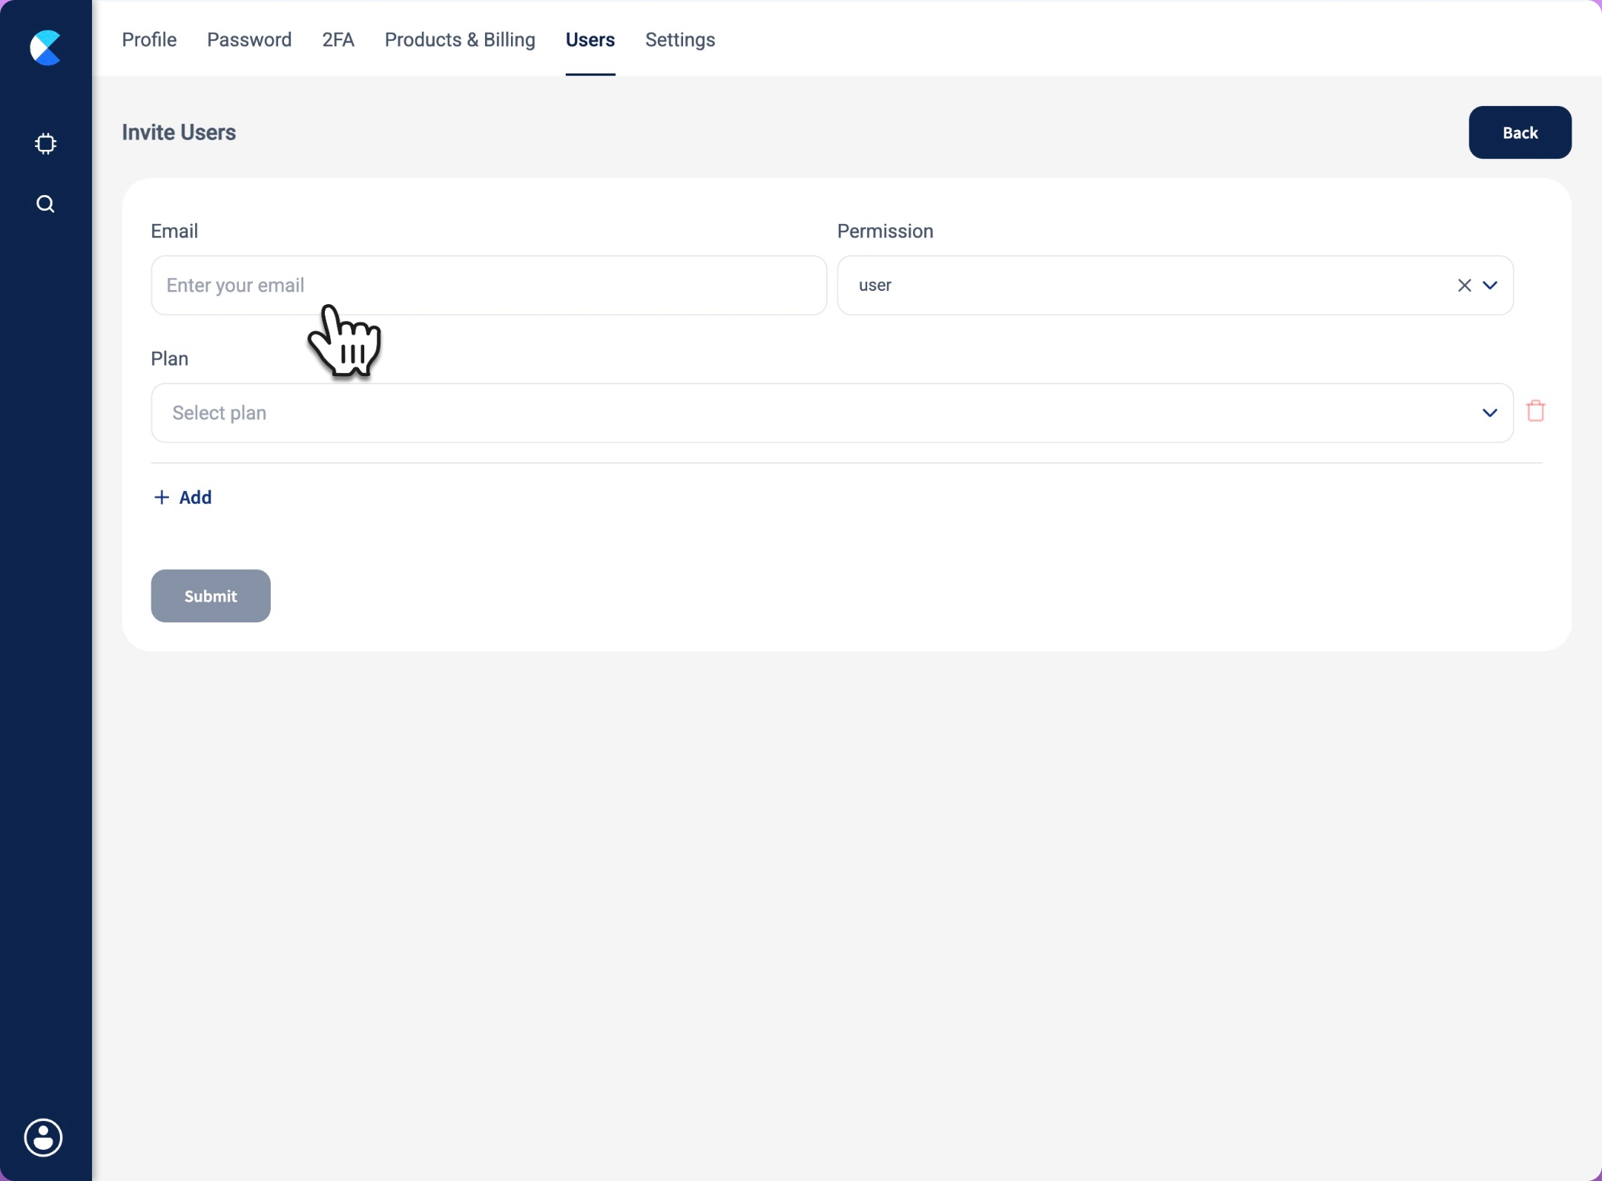Image resolution: width=1602 pixels, height=1181 pixels.
Task: Click the plus icon beside Add
Action: [x=161, y=497]
